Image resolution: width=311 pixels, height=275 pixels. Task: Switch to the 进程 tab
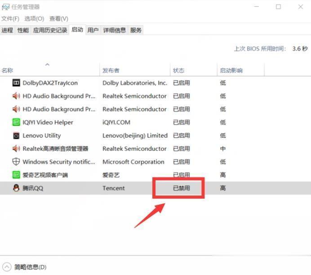coord(7,30)
